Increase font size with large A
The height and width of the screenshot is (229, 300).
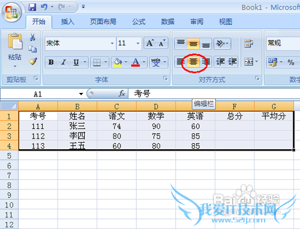(150, 43)
